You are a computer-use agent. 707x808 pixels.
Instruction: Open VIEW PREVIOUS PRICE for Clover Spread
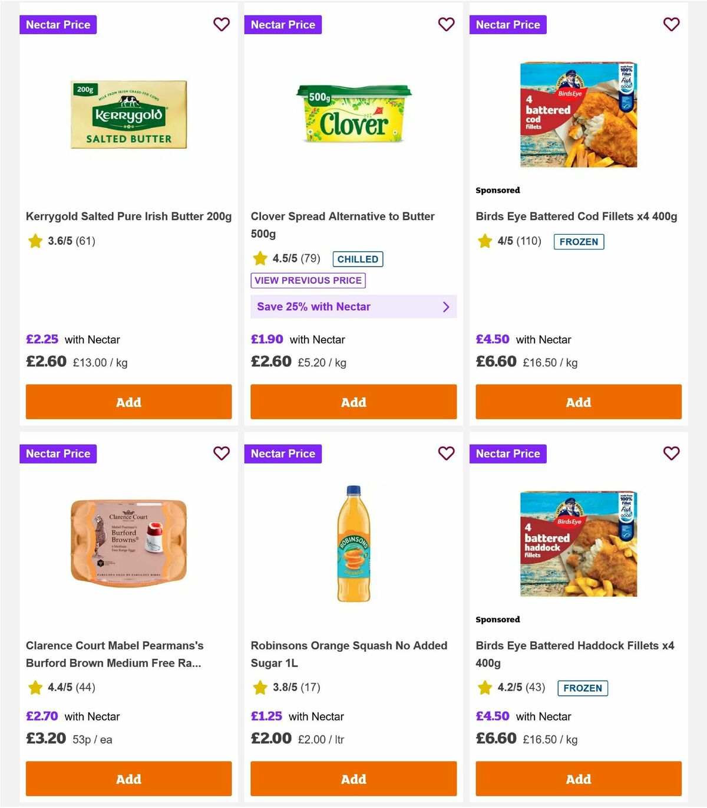308,280
